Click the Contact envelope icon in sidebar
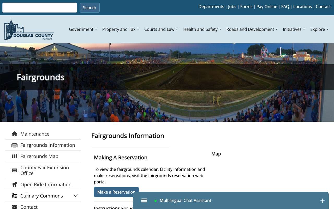Image resolution: width=334 pixels, height=209 pixels. point(15,207)
